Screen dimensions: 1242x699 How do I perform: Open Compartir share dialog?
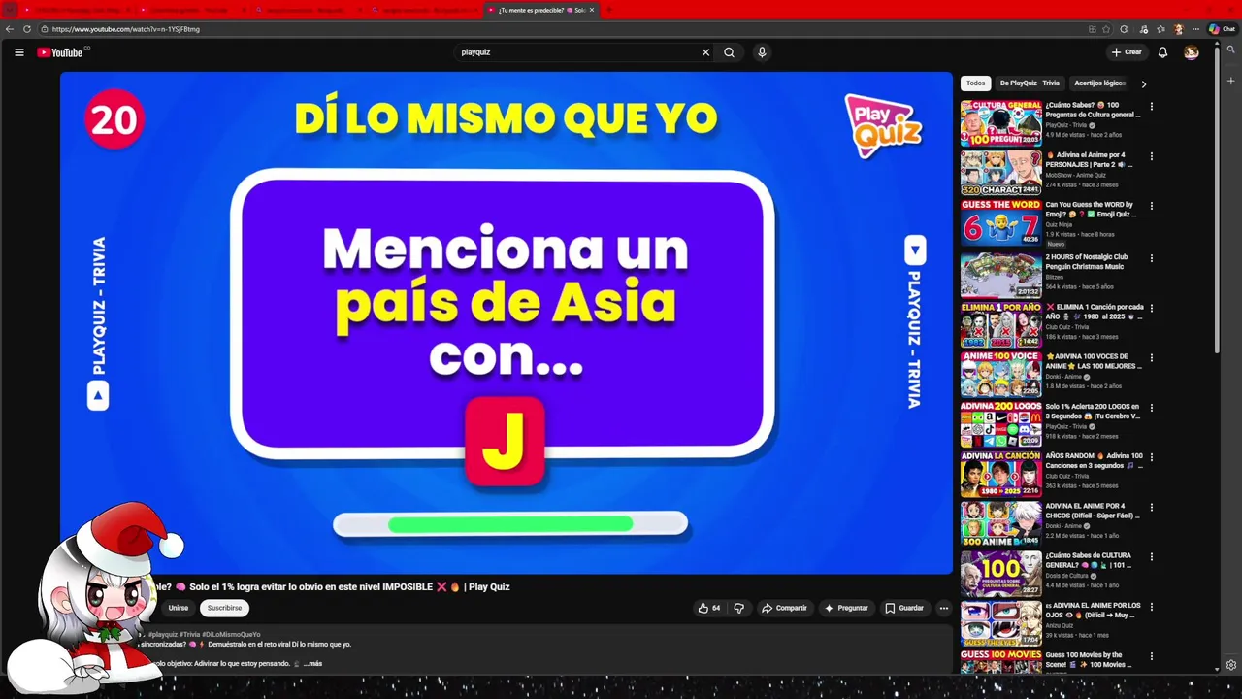(784, 608)
